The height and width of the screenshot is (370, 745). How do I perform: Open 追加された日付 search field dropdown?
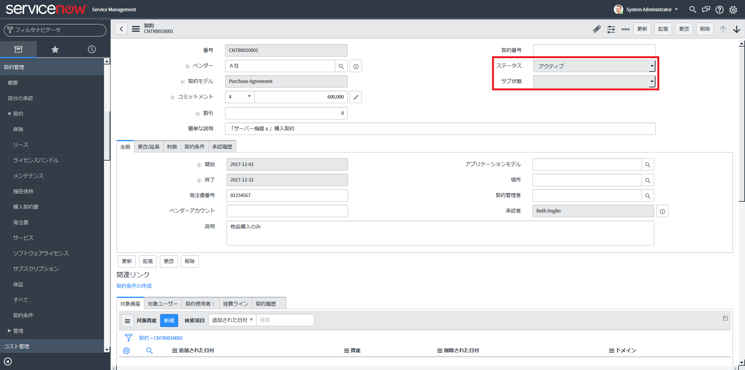click(232, 320)
